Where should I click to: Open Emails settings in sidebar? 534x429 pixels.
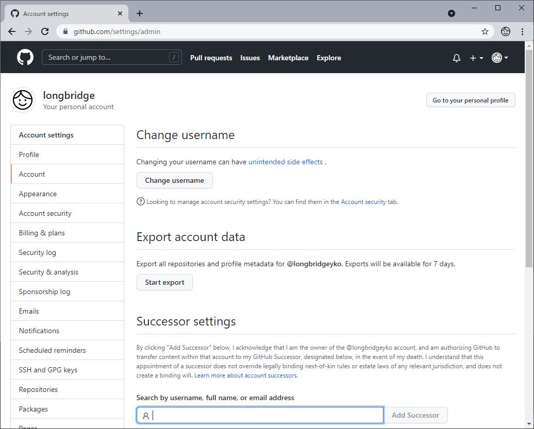click(68, 311)
